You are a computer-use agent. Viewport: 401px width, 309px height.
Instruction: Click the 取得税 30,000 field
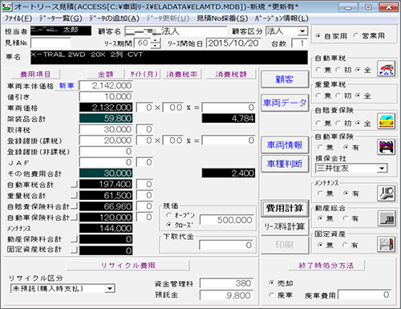pyautogui.click(x=106, y=129)
